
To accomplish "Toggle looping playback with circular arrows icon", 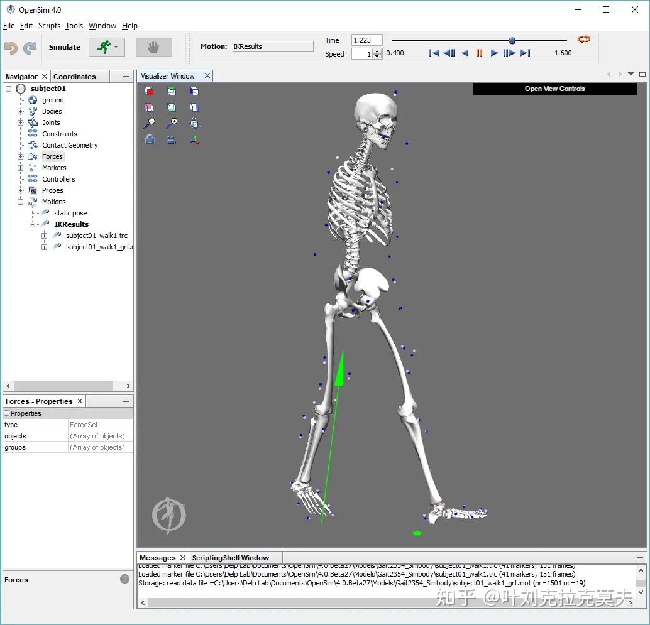I will click(583, 39).
